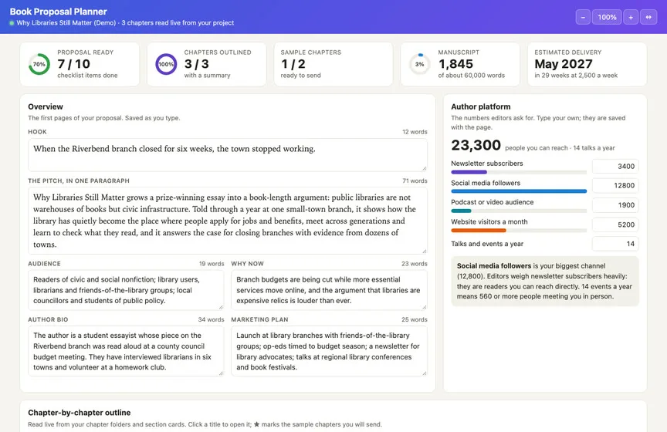This screenshot has height=432, width=667.
Task: Reset zoom at the 100% button
Action: coord(607,18)
